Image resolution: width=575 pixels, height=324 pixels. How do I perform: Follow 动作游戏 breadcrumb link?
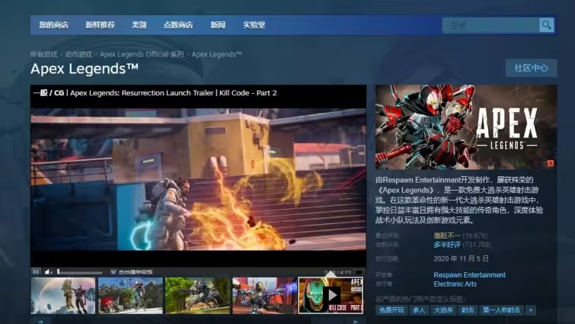coord(78,54)
